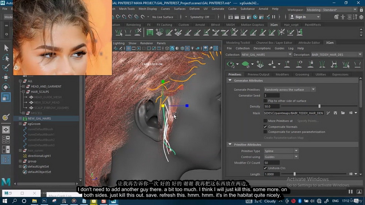Choose the Paint selection tool
Screen dimensions: 365x205
pos(6,67)
